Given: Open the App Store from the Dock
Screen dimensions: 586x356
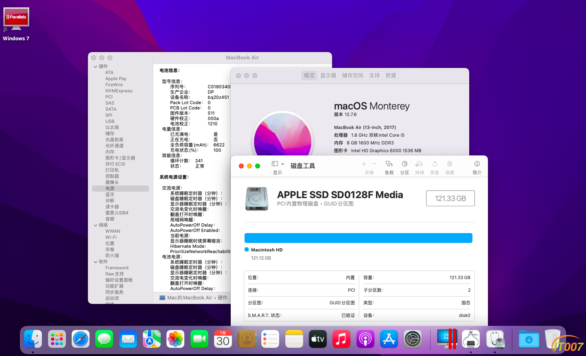Looking at the screenshot, I should [389, 339].
